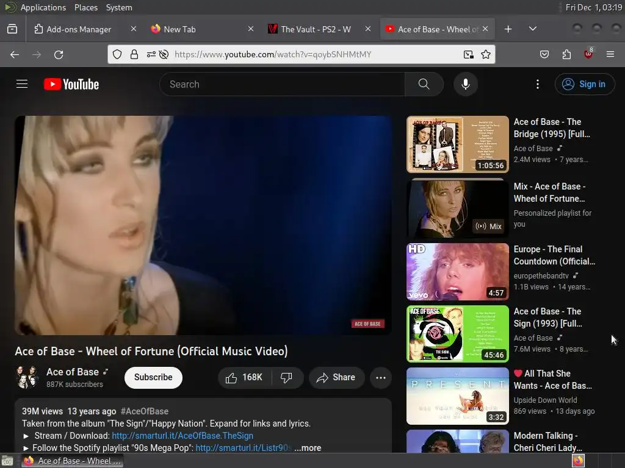Screen dimensions: 625x468
Task: Expand the list all tabs chevron
Action: pos(532,29)
